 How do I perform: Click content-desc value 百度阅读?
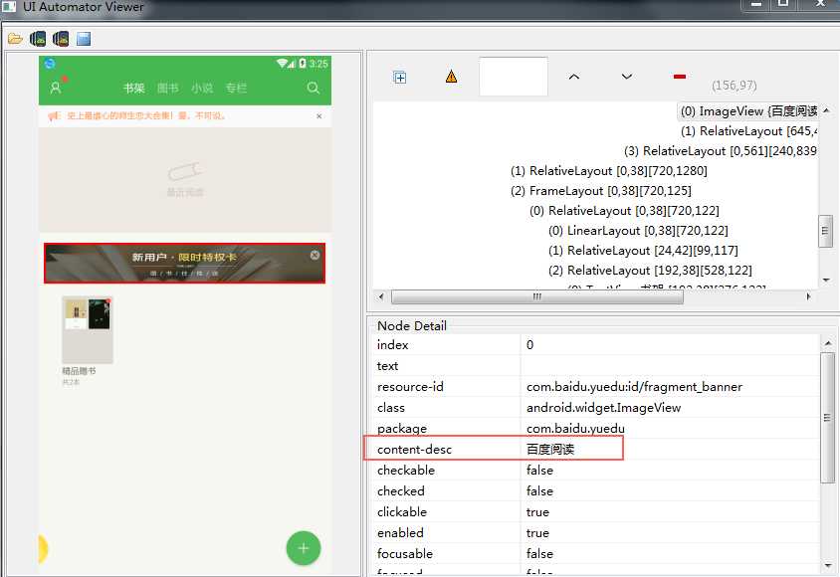tap(550, 449)
